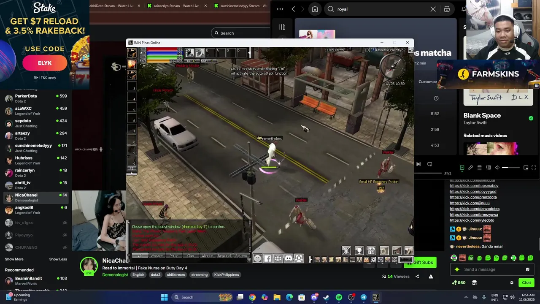Open connect to a device in Spotify
The width and height of the screenshot is (540, 304).
tap(488, 168)
